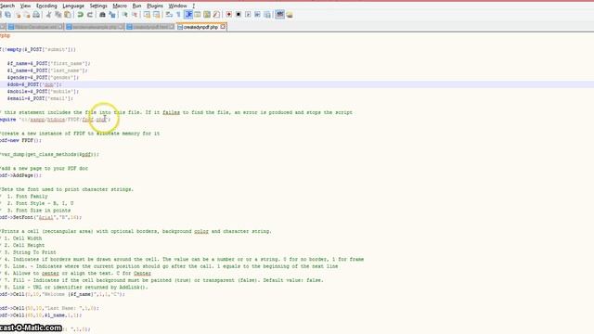Run macro multiple times icon
Image resolution: width=594 pixels, height=334 pixels.
[257, 15]
